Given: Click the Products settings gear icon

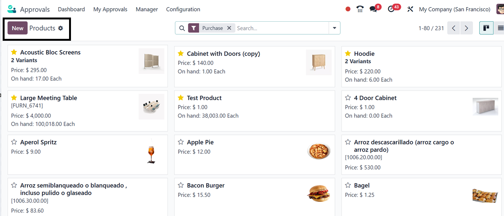Looking at the screenshot, I should [x=61, y=28].
